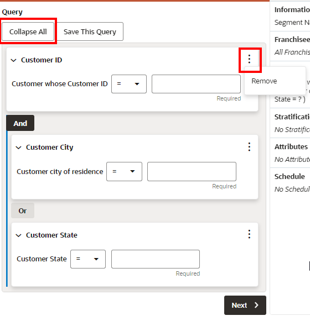310x321 pixels.
Task: Click the Customer State section heading
Action: click(51, 235)
